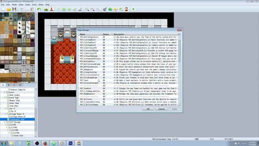Click the Status column header
The height and width of the screenshot is (146, 259).
[x=106, y=34]
